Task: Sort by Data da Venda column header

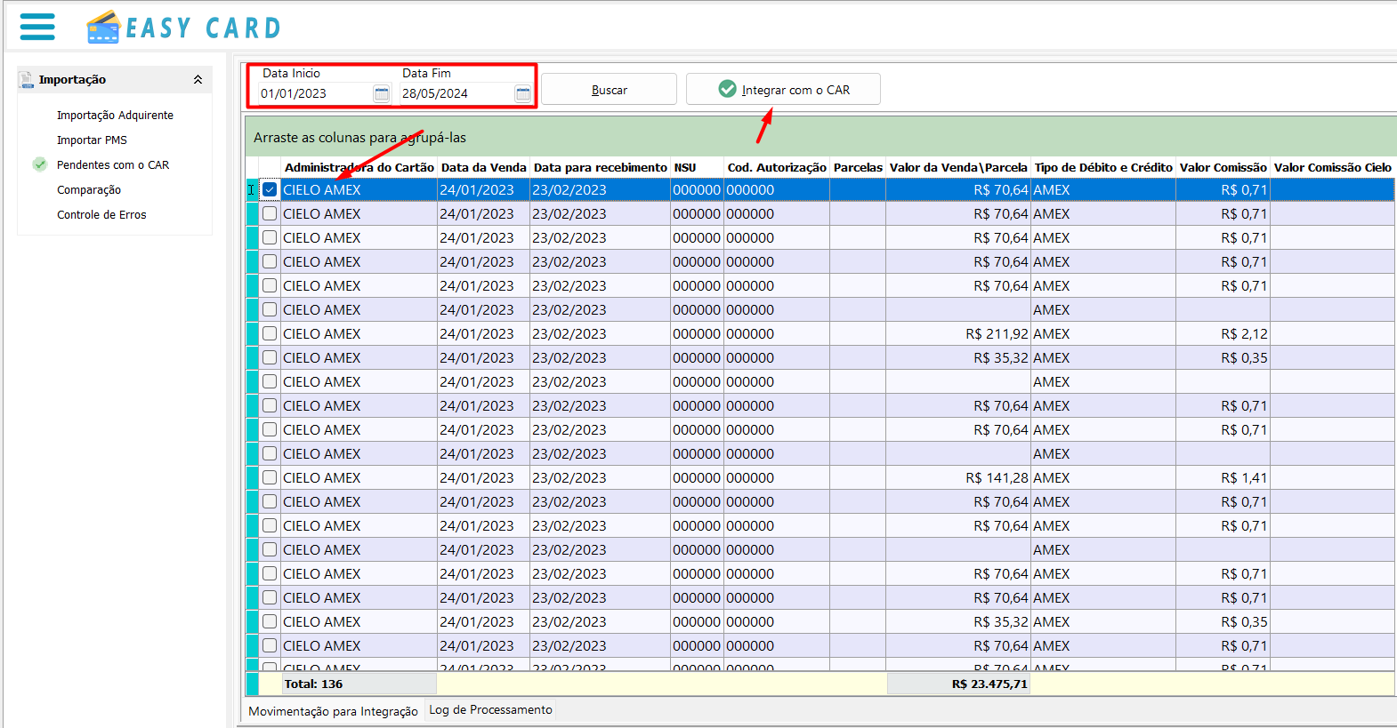Action: pyautogui.click(x=483, y=167)
